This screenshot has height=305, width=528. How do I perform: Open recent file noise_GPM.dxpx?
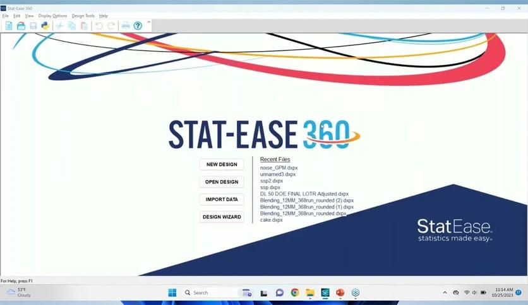coord(279,168)
